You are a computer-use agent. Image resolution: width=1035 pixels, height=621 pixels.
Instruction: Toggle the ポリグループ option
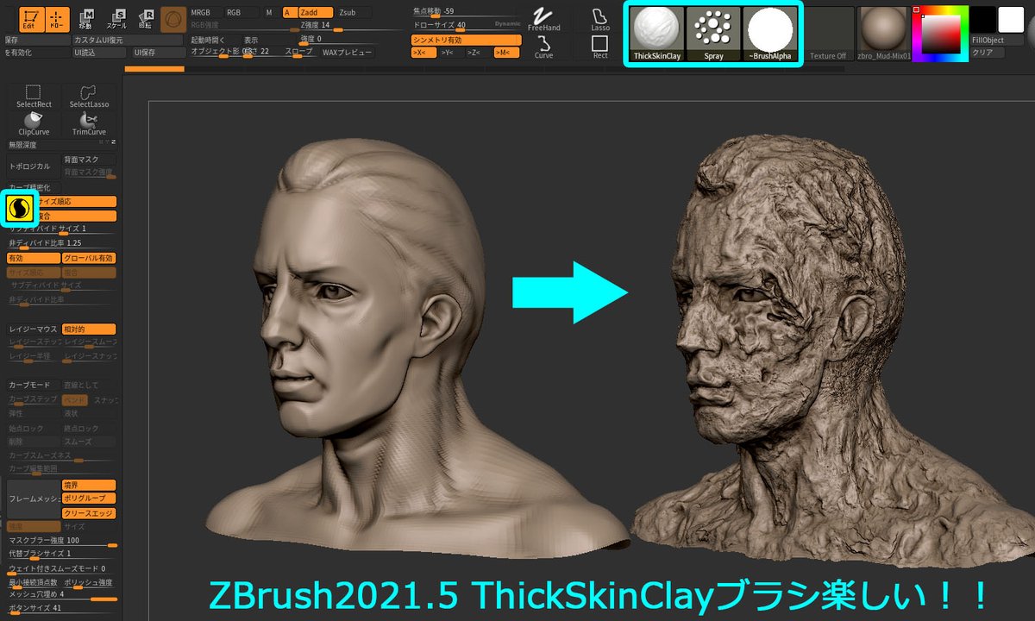pyautogui.click(x=89, y=499)
